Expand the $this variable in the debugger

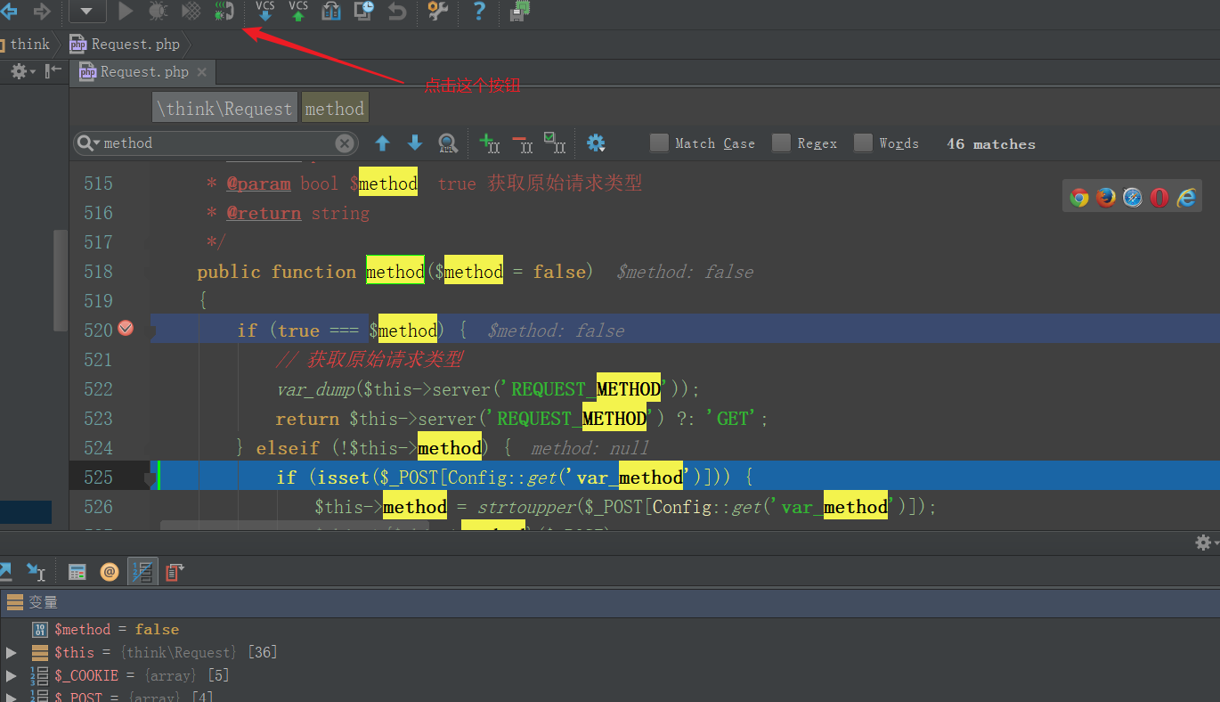coord(11,652)
